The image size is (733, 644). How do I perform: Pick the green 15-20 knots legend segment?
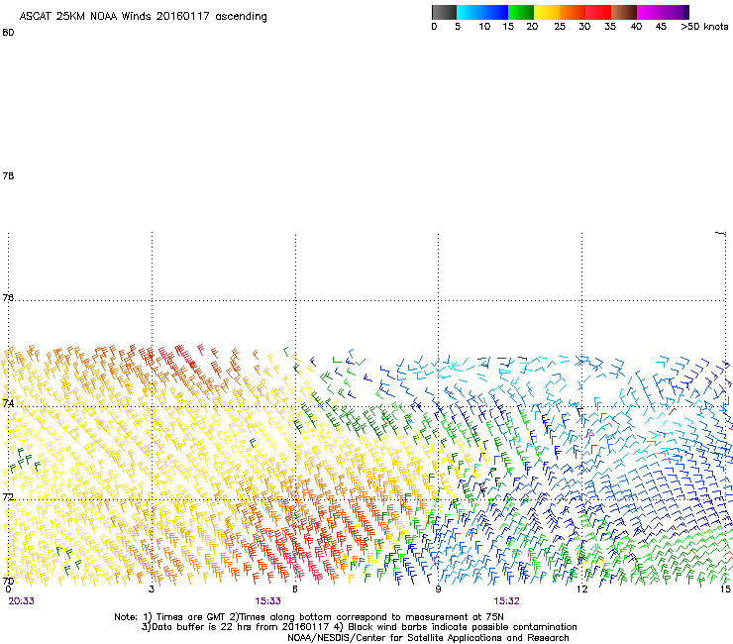pyautogui.click(x=521, y=12)
